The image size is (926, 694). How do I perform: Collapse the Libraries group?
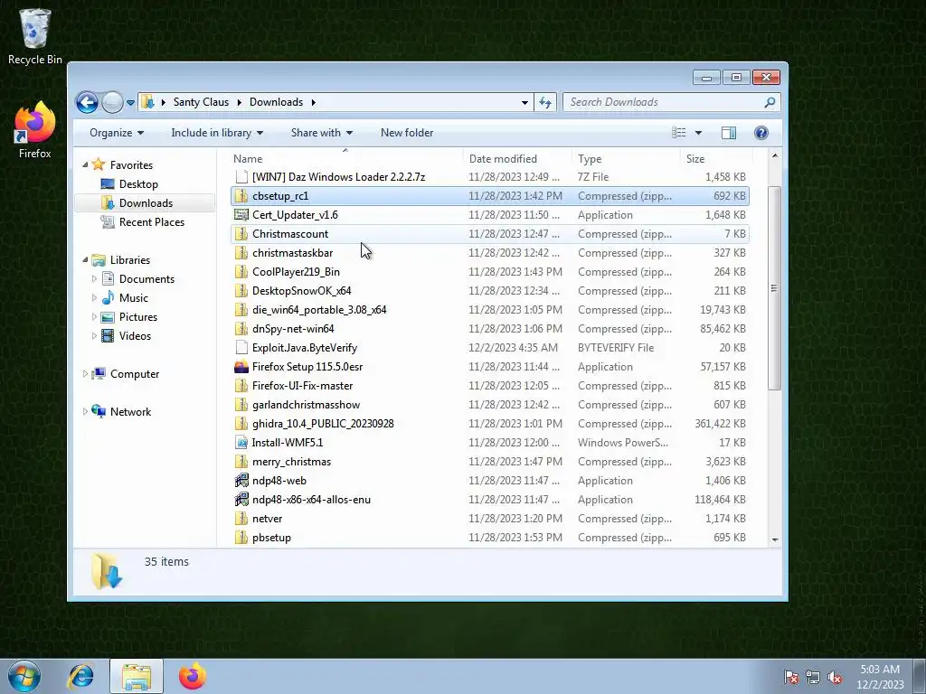click(x=85, y=259)
